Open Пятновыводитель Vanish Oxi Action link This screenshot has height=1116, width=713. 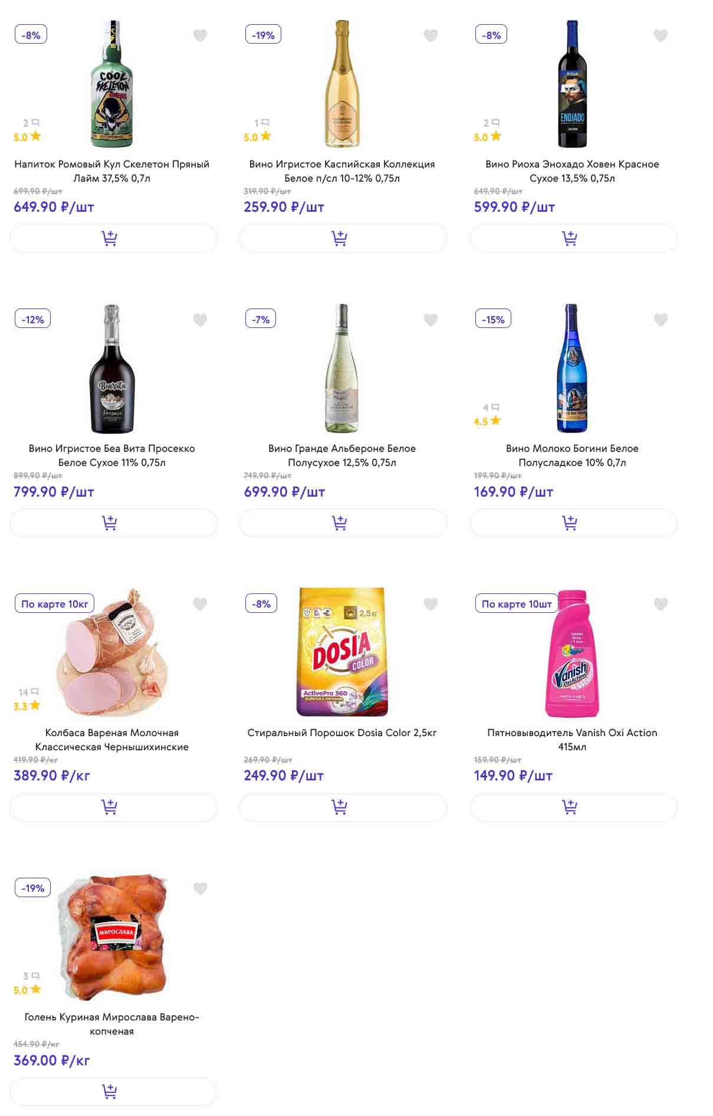tap(572, 740)
